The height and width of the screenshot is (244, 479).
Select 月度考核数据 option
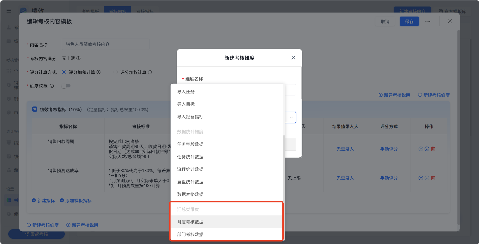point(227,222)
